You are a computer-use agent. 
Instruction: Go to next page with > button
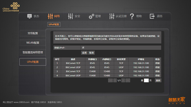coord(123,80)
